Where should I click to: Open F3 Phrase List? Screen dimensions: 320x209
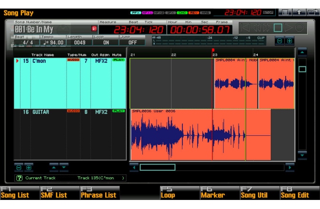click(100, 193)
